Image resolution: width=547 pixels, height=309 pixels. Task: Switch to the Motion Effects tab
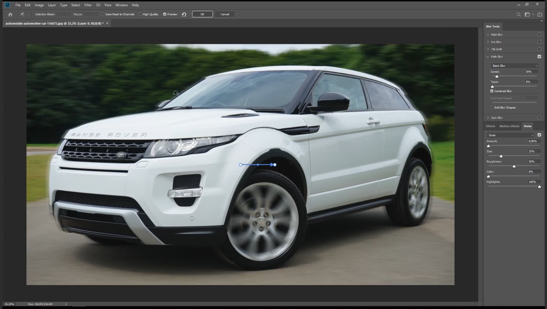pyautogui.click(x=509, y=126)
